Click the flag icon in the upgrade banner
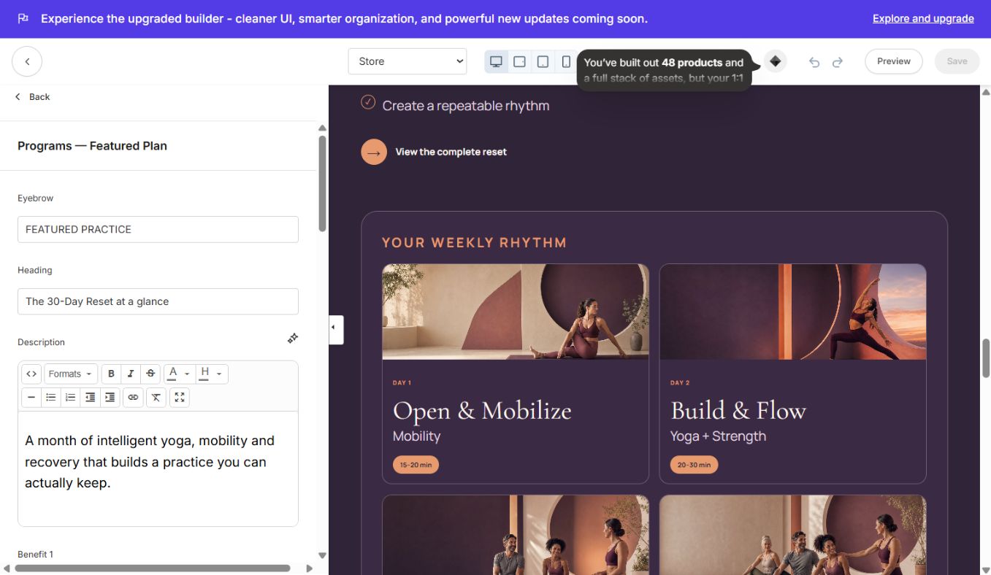Image resolution: width=991 pixels, height=575 pixels. tap(23, 18)
